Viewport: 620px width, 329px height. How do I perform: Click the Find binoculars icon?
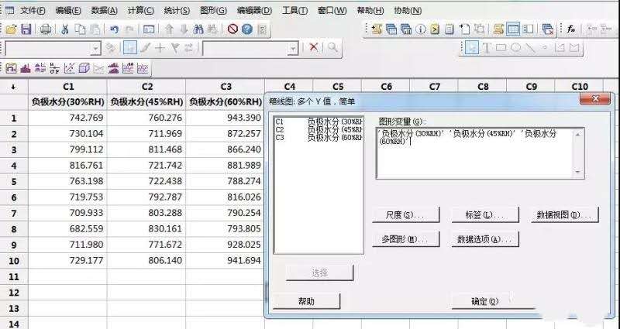[x=198, y=29]
